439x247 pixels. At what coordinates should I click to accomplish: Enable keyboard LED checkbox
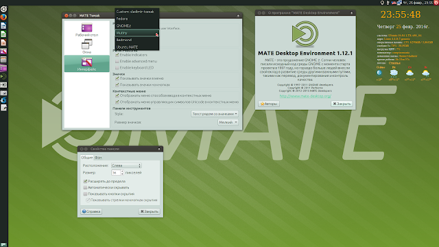click(117, 67)
